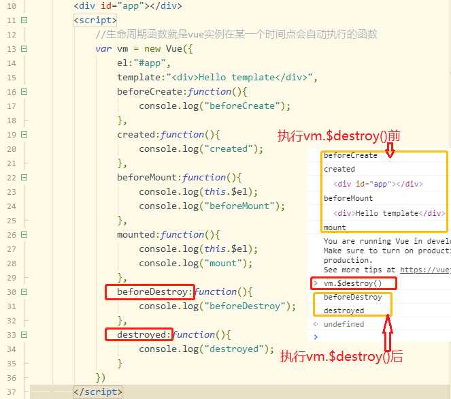Screen dimensions: 451x399
Task: Click the Chinese comment on line 12
Action: [236, 34]
